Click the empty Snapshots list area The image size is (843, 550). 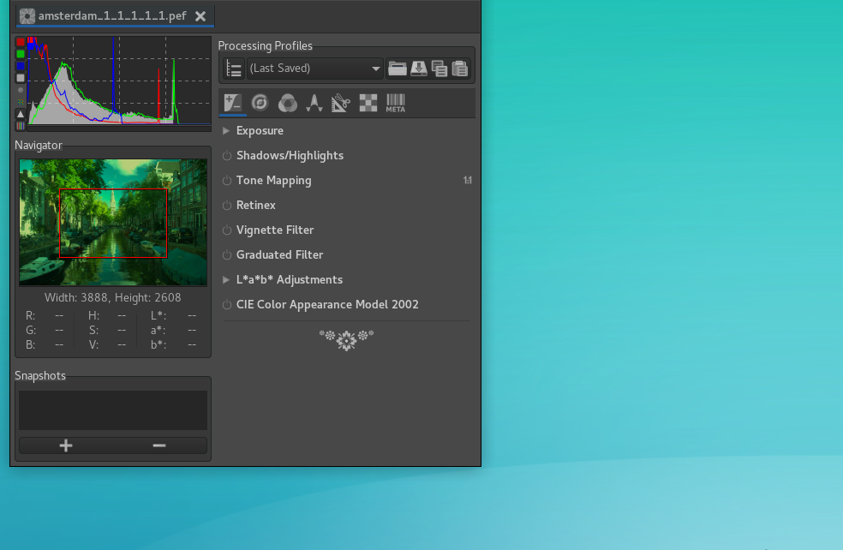pos(113,410)
